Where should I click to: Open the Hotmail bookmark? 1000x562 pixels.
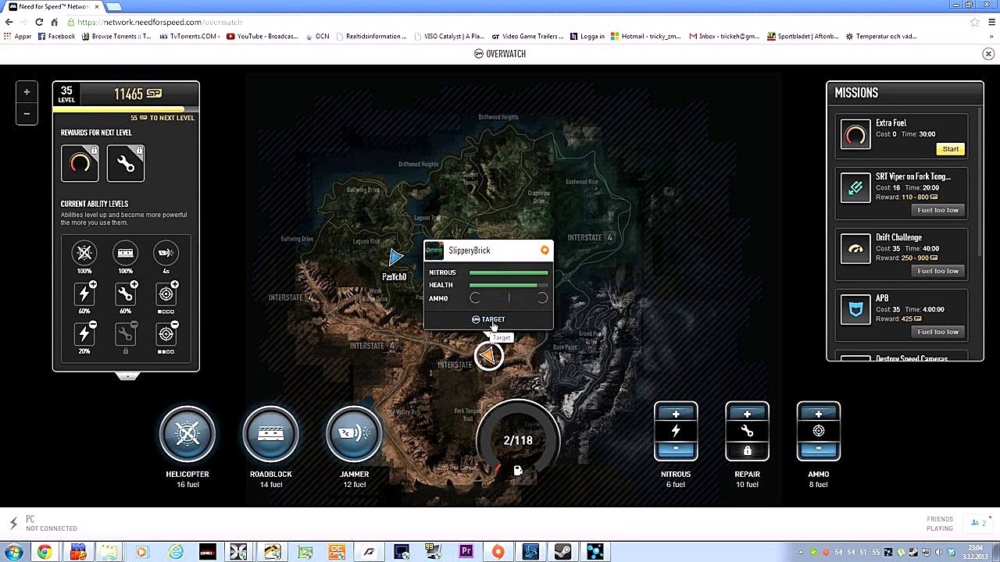click(x=645, y=36)
